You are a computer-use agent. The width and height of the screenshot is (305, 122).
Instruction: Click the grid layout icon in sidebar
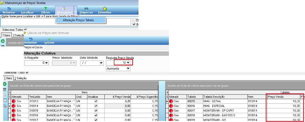point(5,106)
